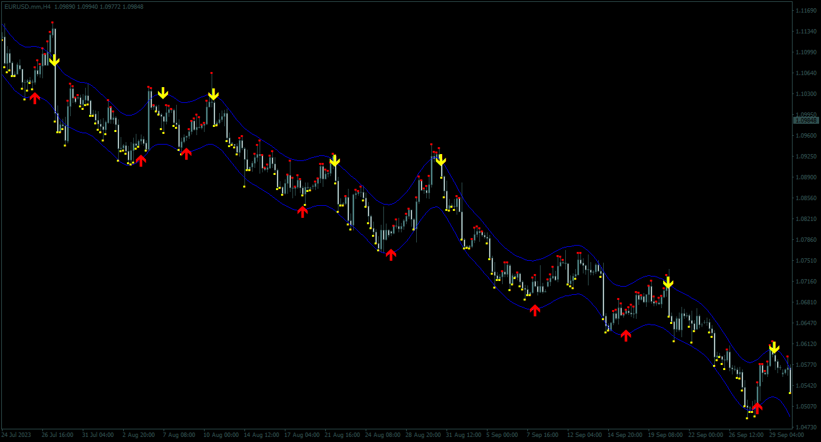Select yellow sell arrow above 19 Sep candles

pos(668,282)
